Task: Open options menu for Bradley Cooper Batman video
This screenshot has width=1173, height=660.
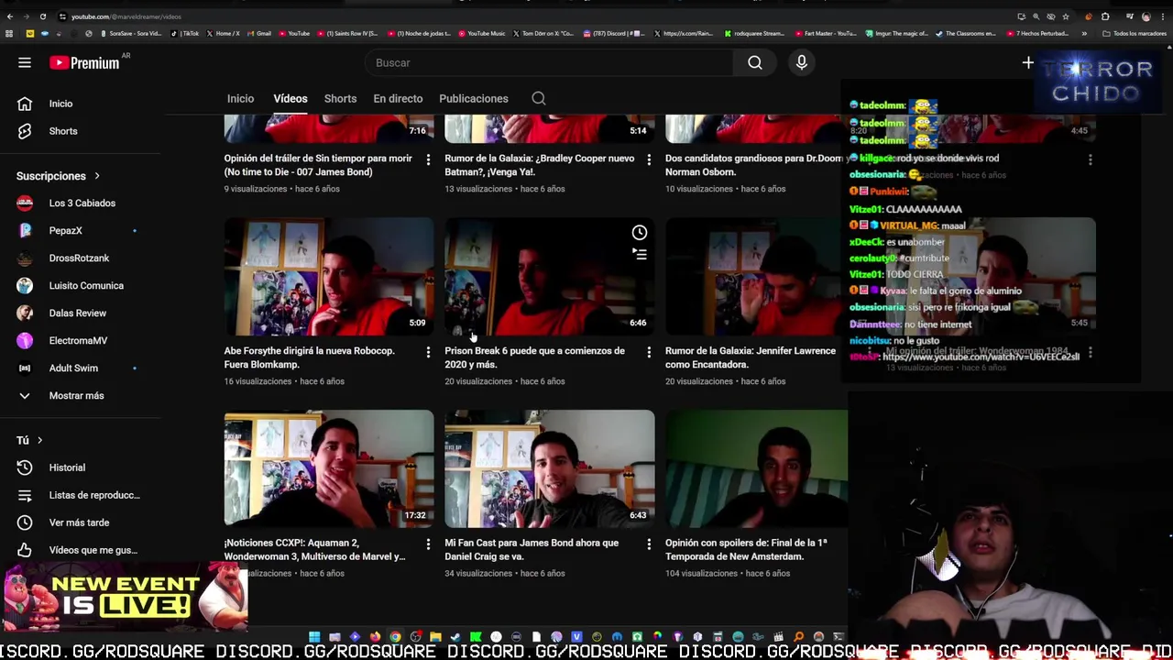Action: 649,159
